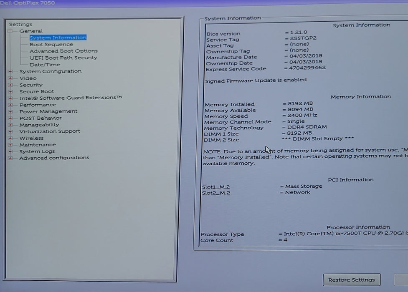This screenshot has height=292, width=408.
Task: Select Maintenance category label
Action: point(38,145)
